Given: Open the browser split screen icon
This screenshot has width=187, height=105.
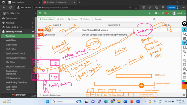Looking at the screenshot, I should tap(143, 8).
